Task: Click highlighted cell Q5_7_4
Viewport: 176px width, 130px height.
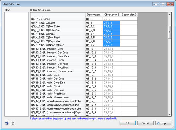Action: 112,34
